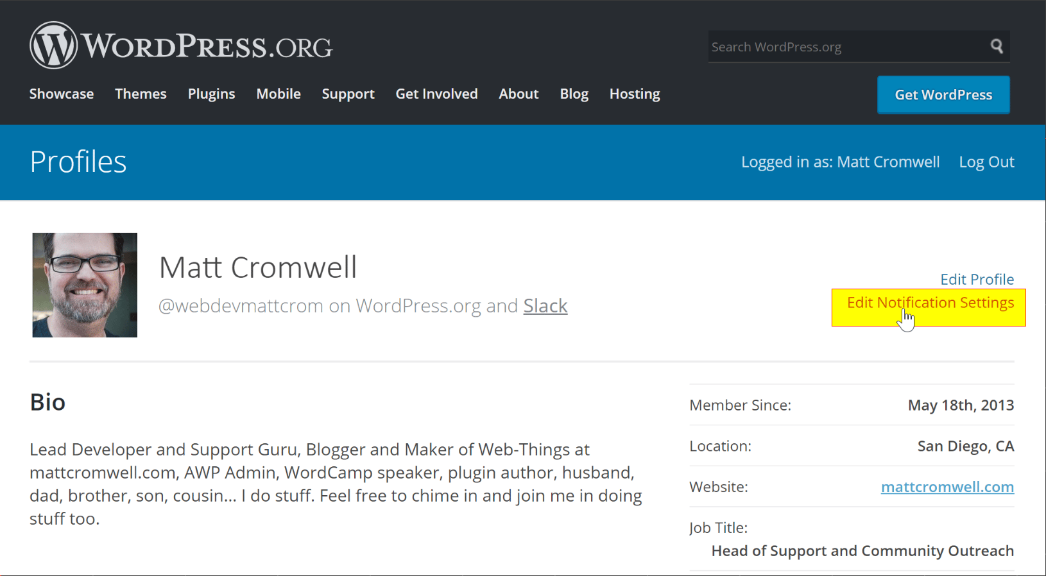Click Matt Cromwell's profile photo
The image size is (1046, 576).
tap(85, 285)
